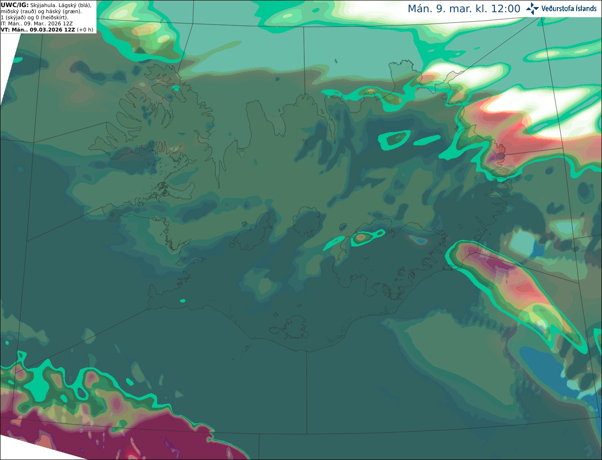This screenshot has height=460, width=602.
Task: Click the legend line 'UWC/IG: Skýjahula. Lágský (blá),'
Action: tap(47, 5)
